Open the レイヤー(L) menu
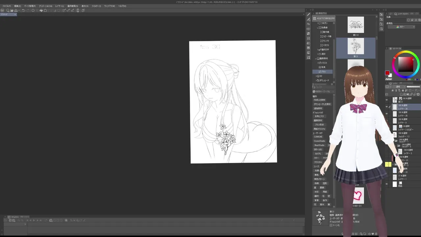The height and width of the screenshot is (237, 421). pos(60,6)
